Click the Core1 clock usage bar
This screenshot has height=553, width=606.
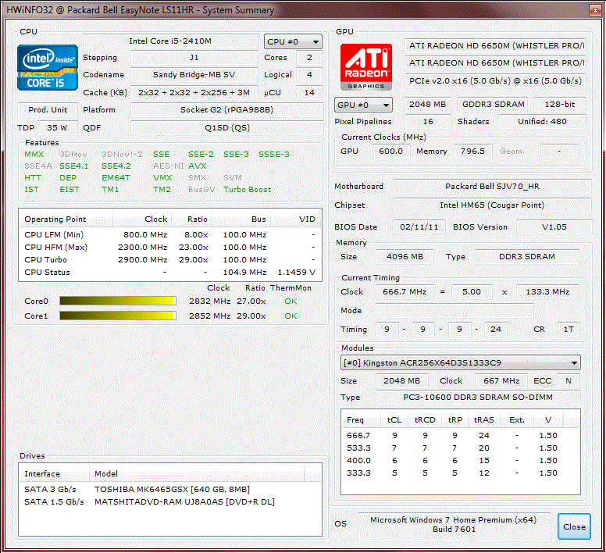coord(118,316)
